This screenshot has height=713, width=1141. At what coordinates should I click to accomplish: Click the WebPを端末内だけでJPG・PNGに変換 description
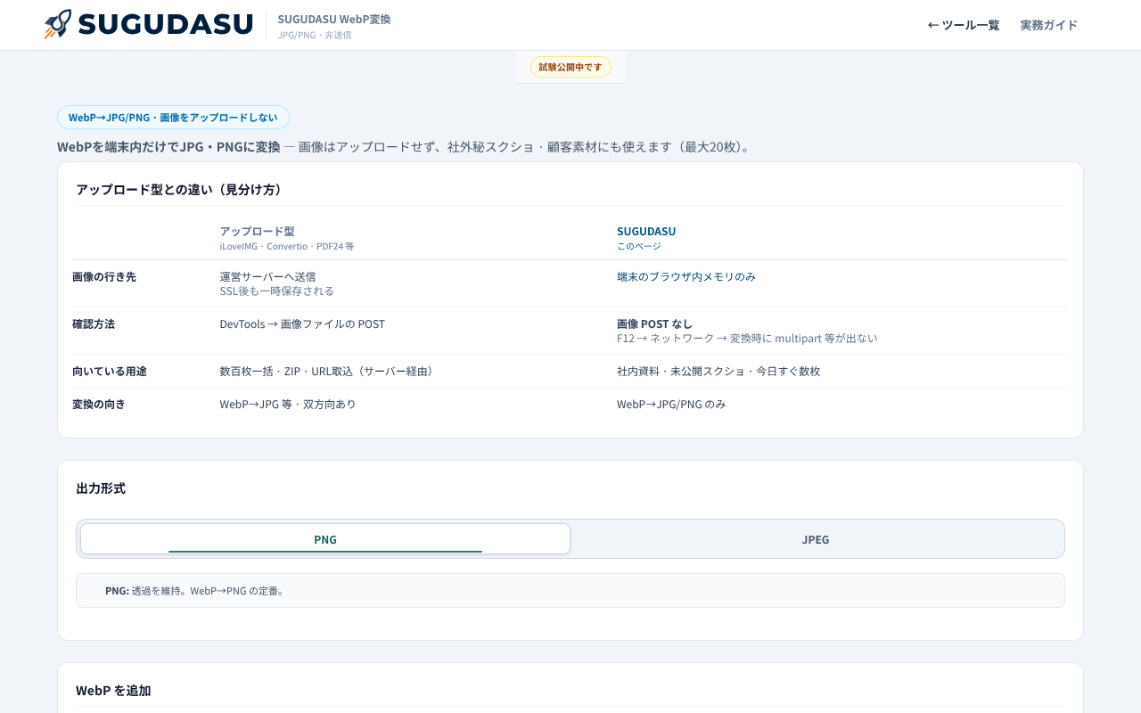pyautogui.click(x=406, y=146)
